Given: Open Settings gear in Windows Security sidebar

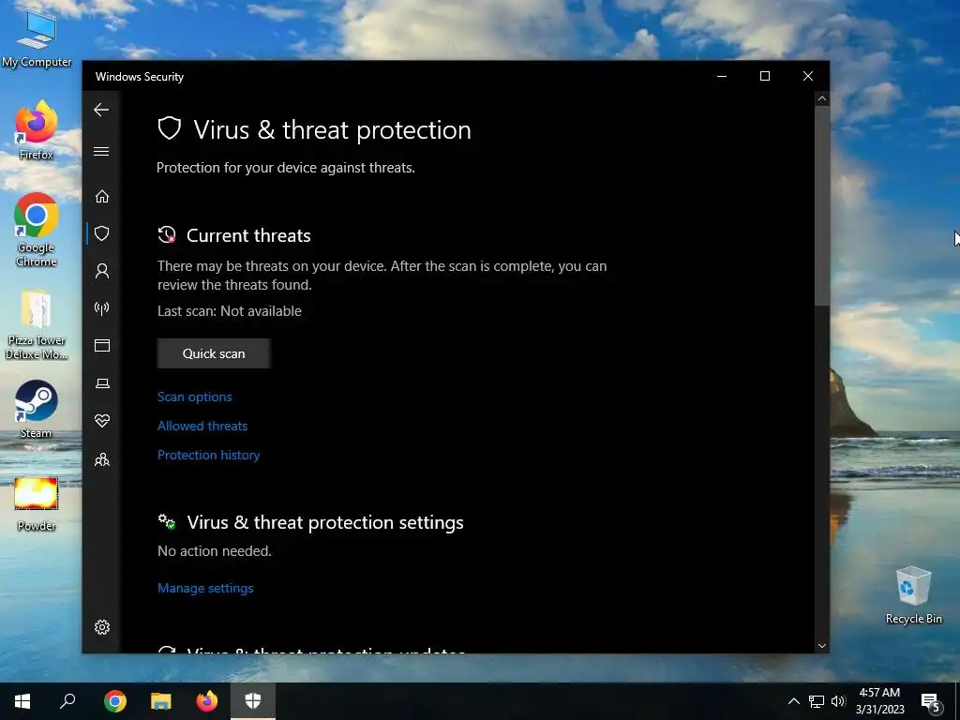Looking at the screenshot, I should (x=102, y=627).
